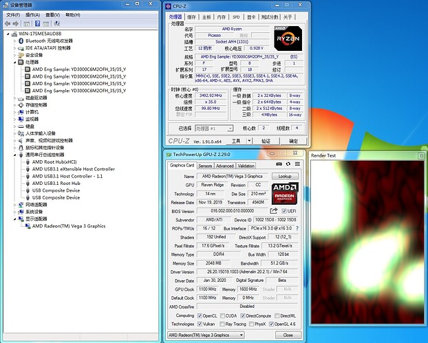The width and height of the screenshot is (428, 343).
Task: Click the 网络适配器 network icon
Action: point(21,205)
